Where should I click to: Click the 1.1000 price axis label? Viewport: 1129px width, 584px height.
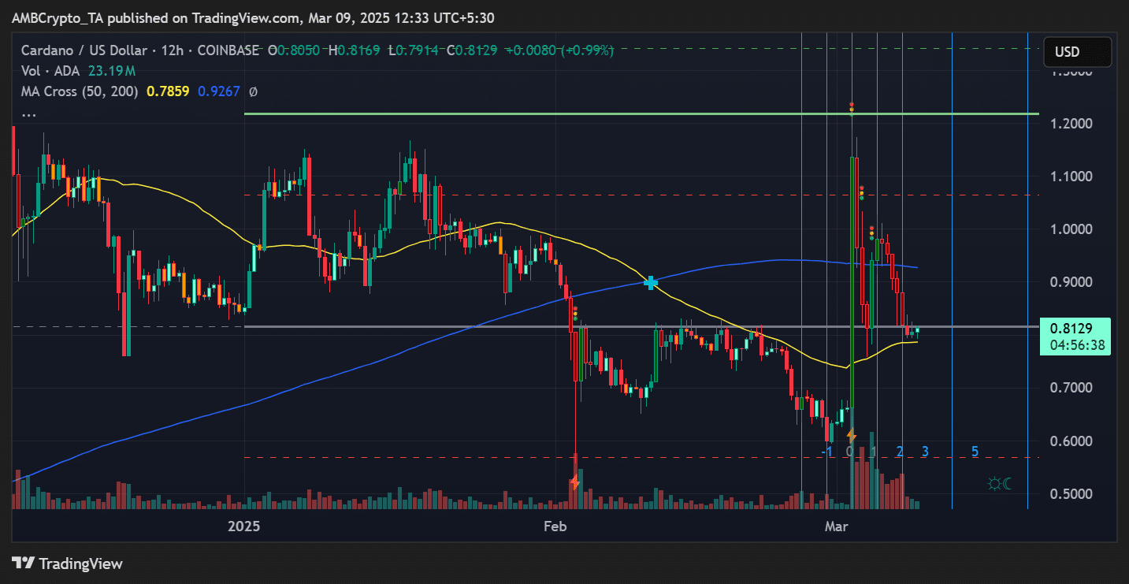1073,177
